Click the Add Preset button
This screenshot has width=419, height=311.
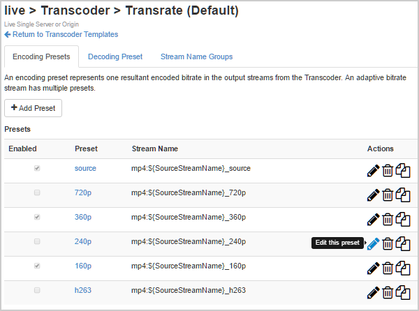(x=34, y=108)
